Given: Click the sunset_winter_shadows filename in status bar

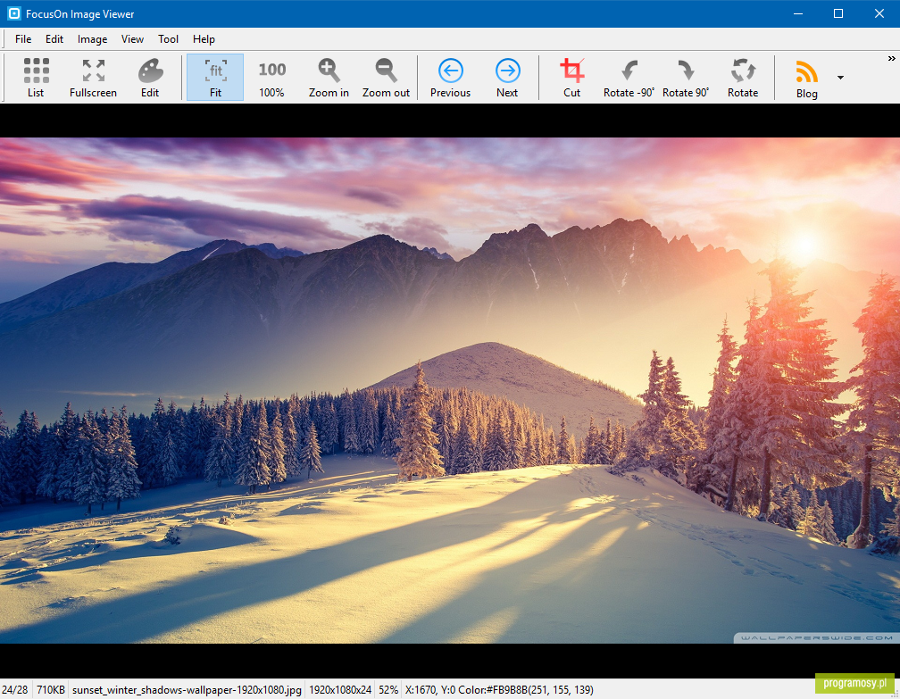Looking at the screenshot, I should tap(187, 690).
